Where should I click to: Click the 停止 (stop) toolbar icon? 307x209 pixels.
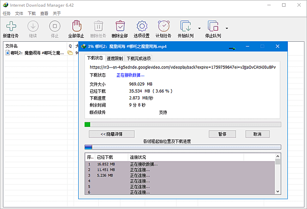pyautogui.click(x=55, y=26)
